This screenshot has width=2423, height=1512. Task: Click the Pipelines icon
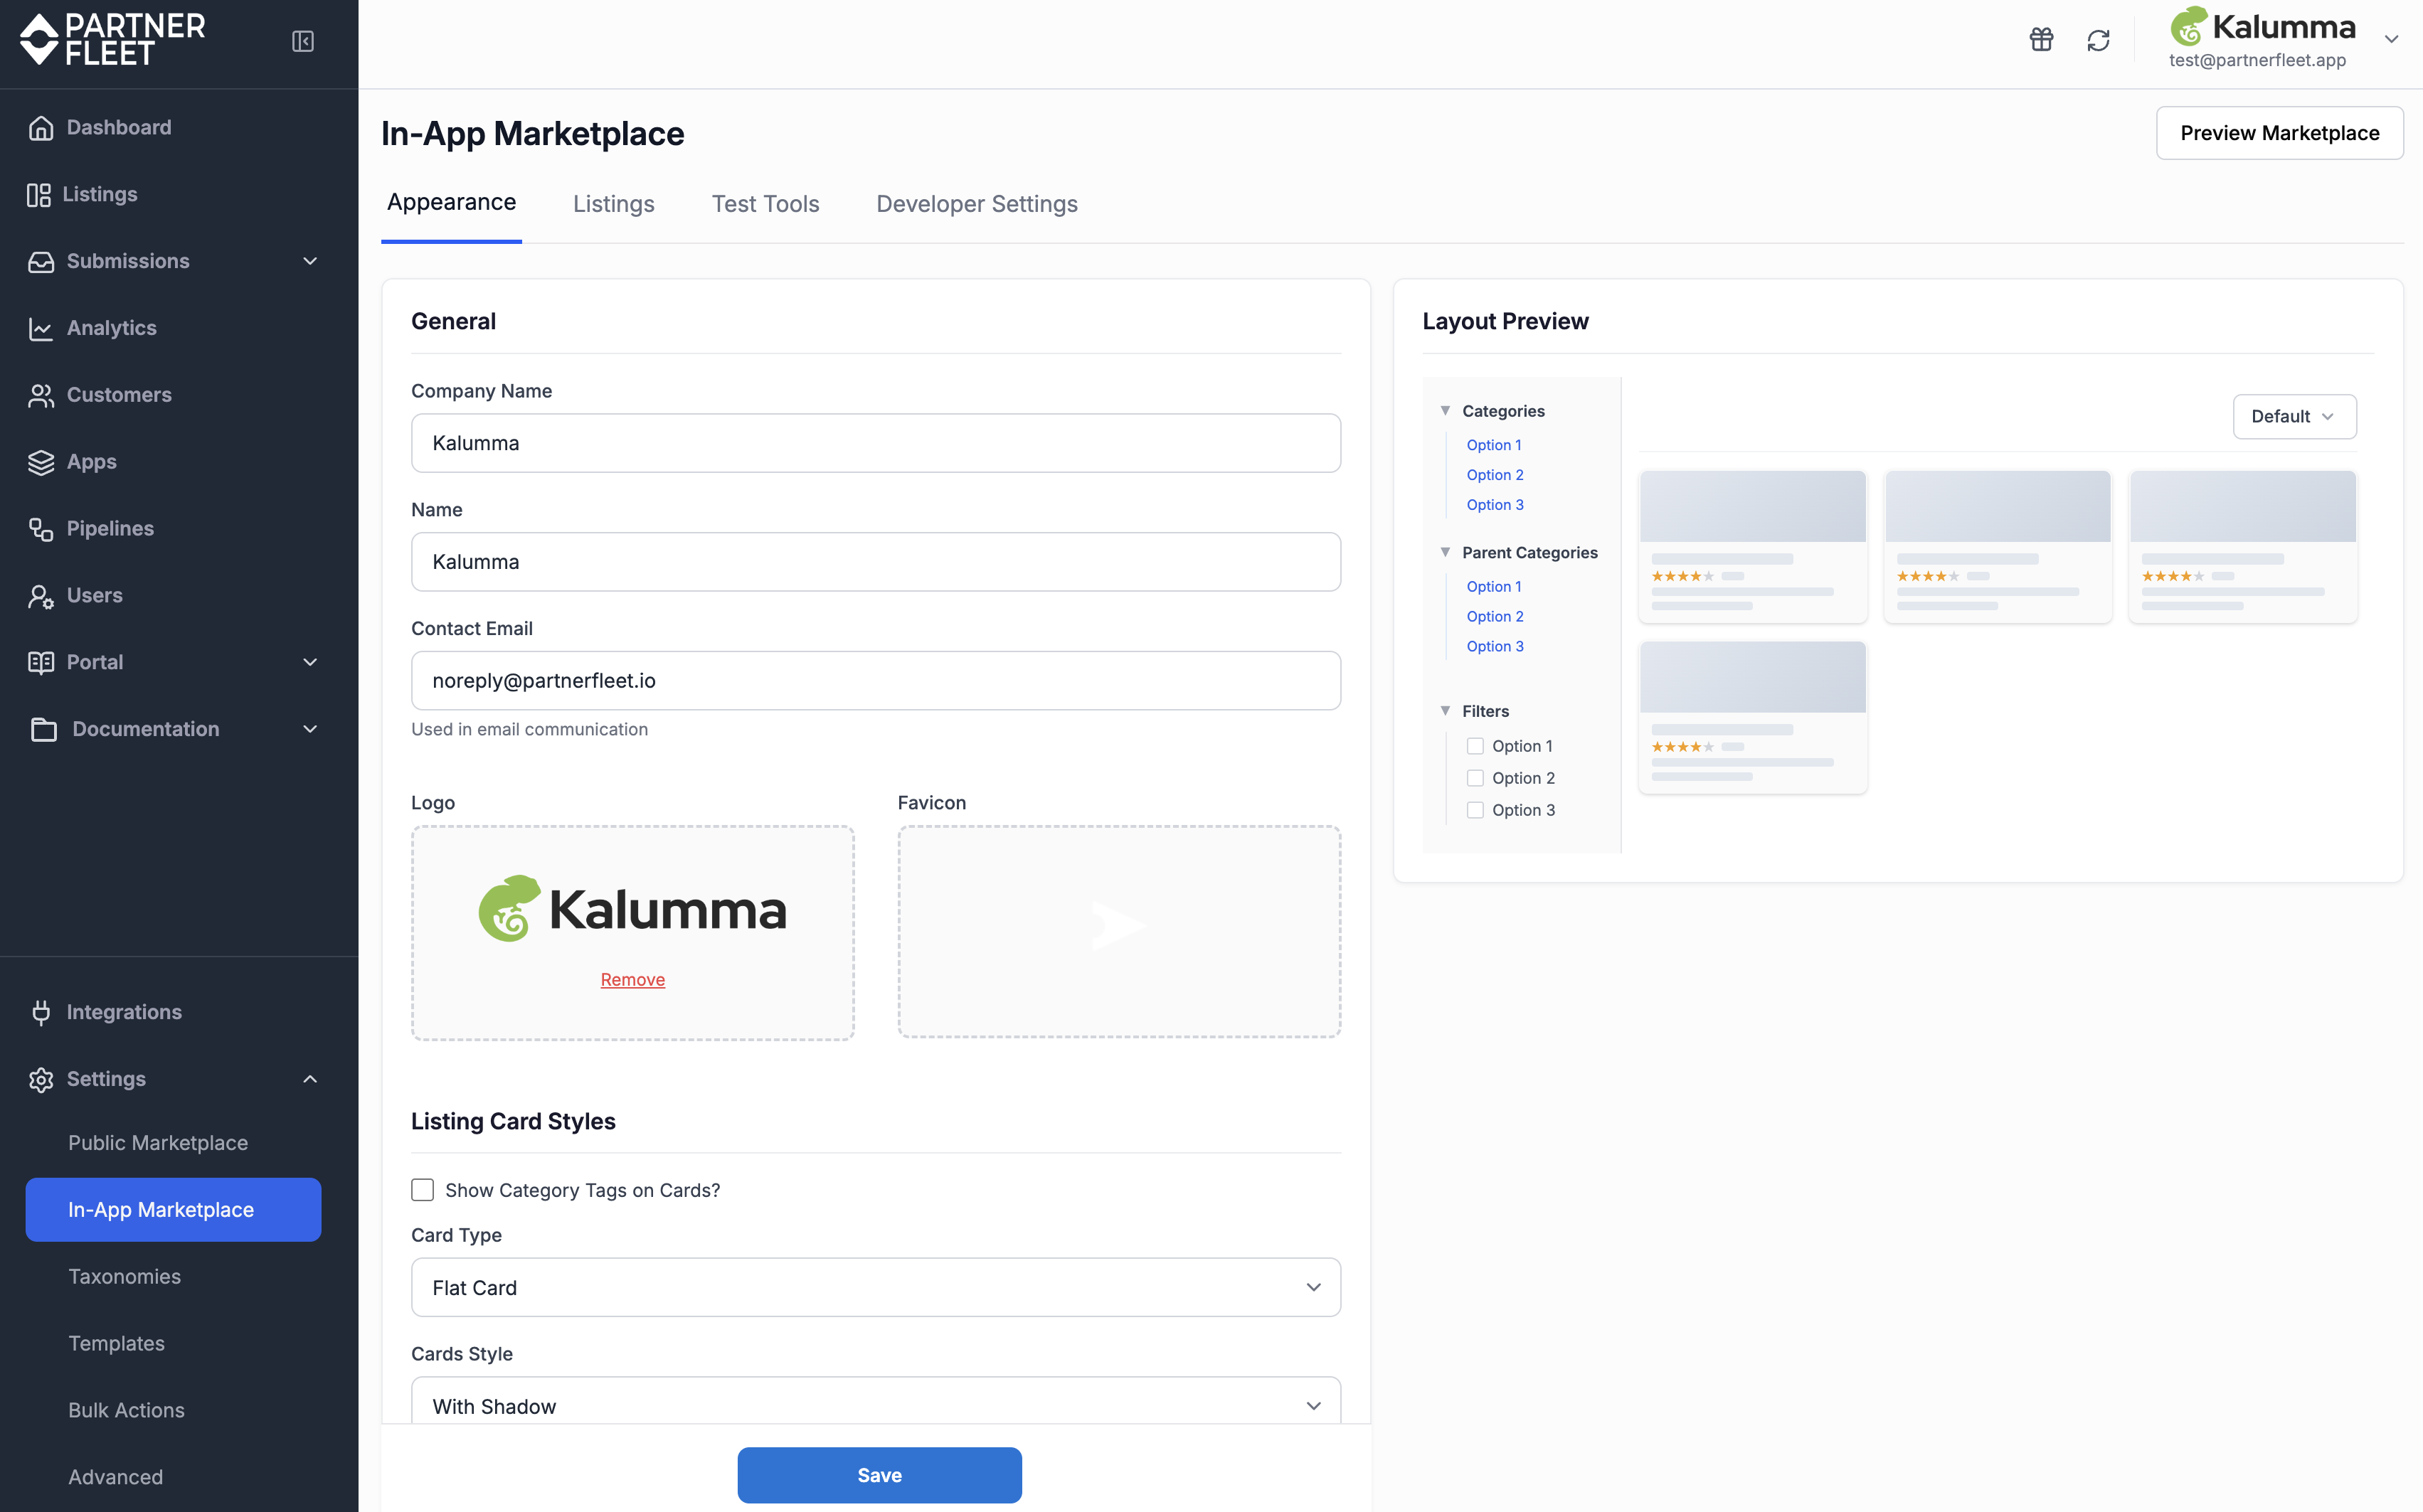pyautogui.click(x=41, y=529)
